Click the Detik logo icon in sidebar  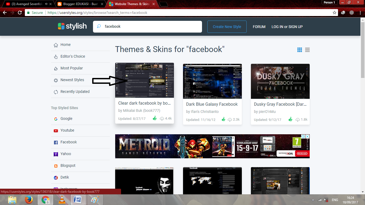[56, 178]
